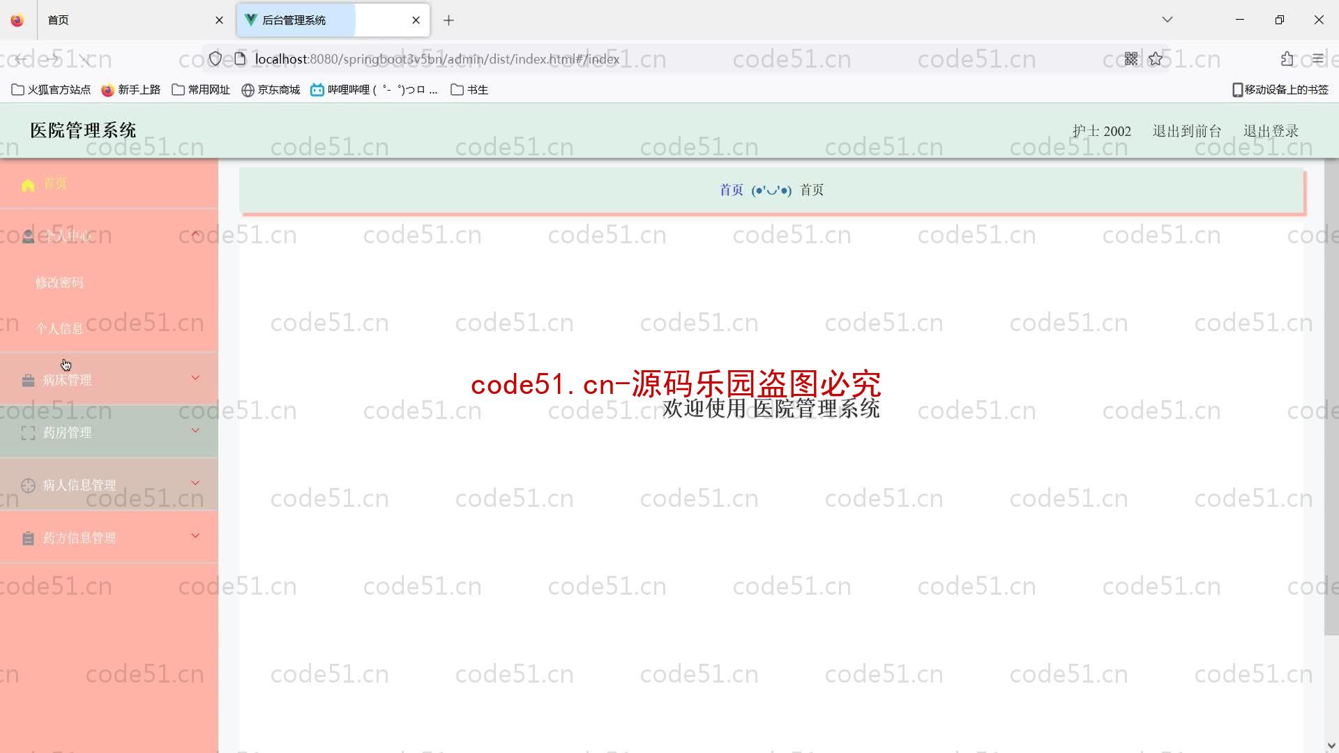Click the 个人信息 menu item

[60, 328]
